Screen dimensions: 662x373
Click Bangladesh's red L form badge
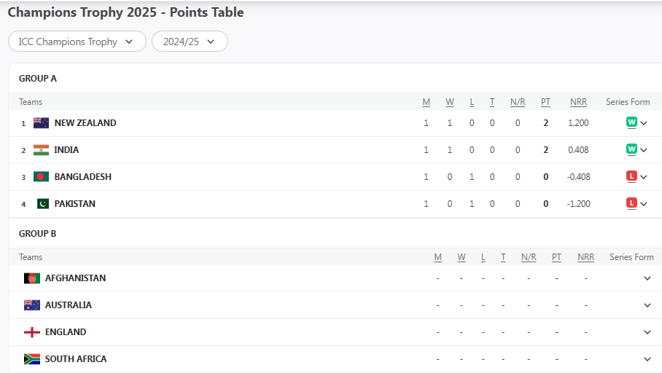point(631,176)
